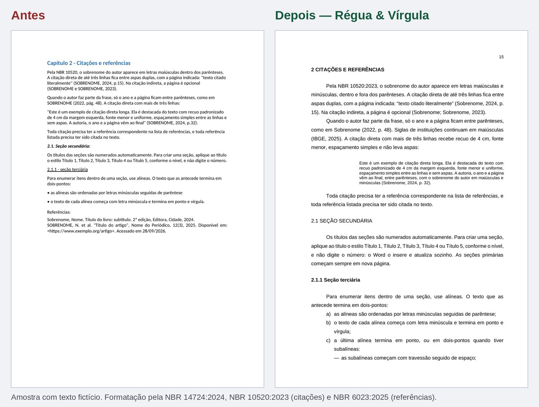This screenshot has height=407, width=539.
Task: Select list item c) "a última alínea termina em ponto"
Action: click(x=415, y=345)
